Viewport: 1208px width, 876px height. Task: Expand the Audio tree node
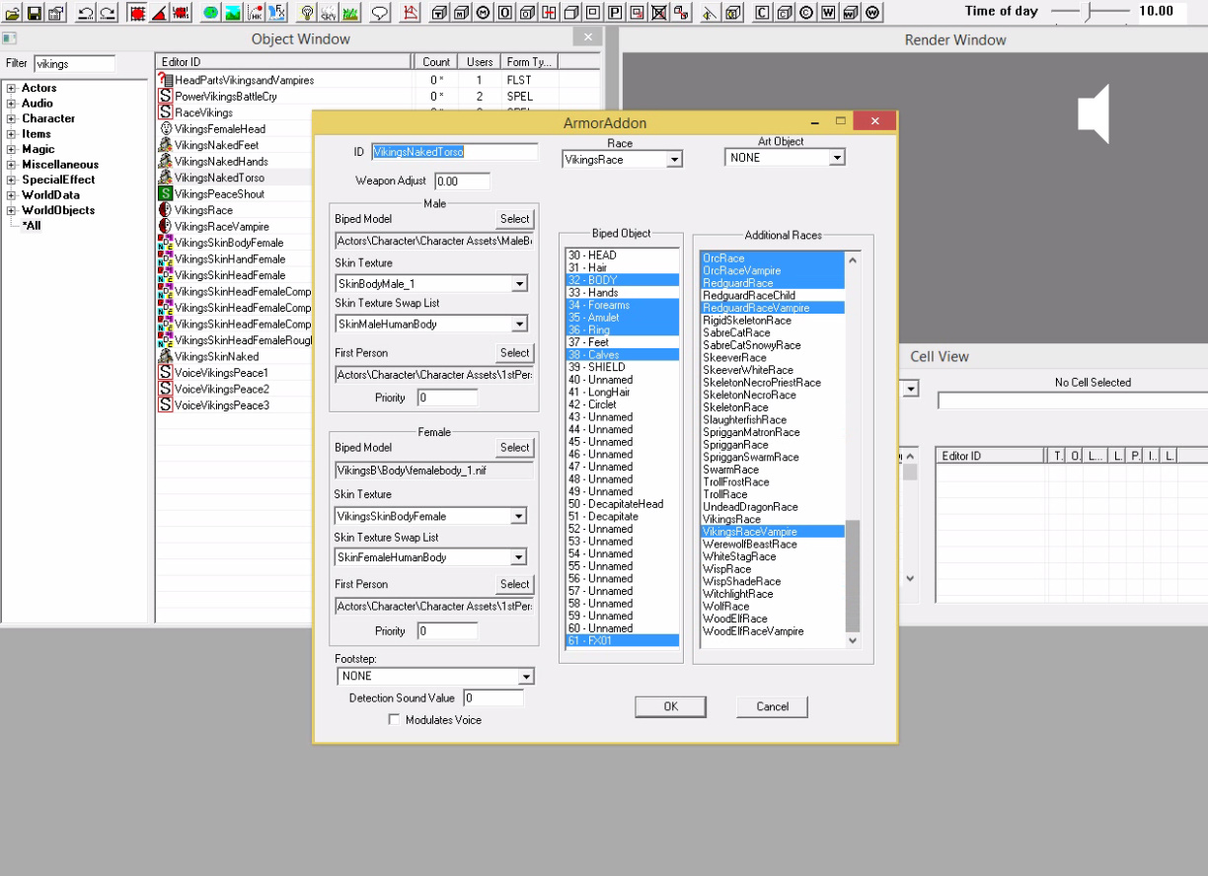(x=11, y=104)
